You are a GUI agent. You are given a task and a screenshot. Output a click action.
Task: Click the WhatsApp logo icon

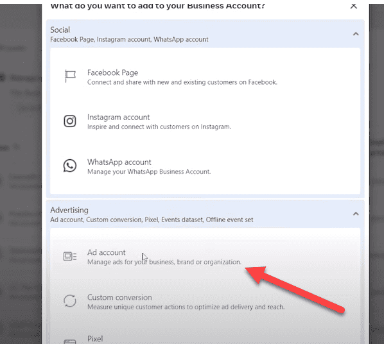click(70, 166)
